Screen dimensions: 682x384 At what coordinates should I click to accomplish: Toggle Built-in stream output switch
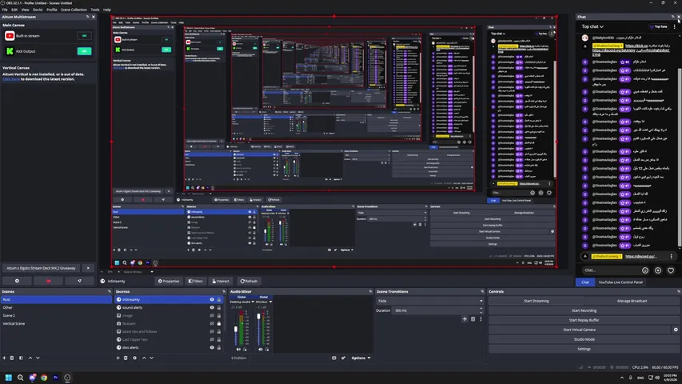85,36
